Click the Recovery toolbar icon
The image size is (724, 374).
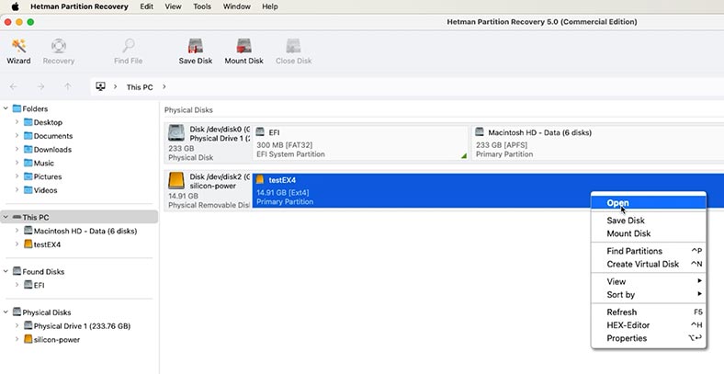59,51
